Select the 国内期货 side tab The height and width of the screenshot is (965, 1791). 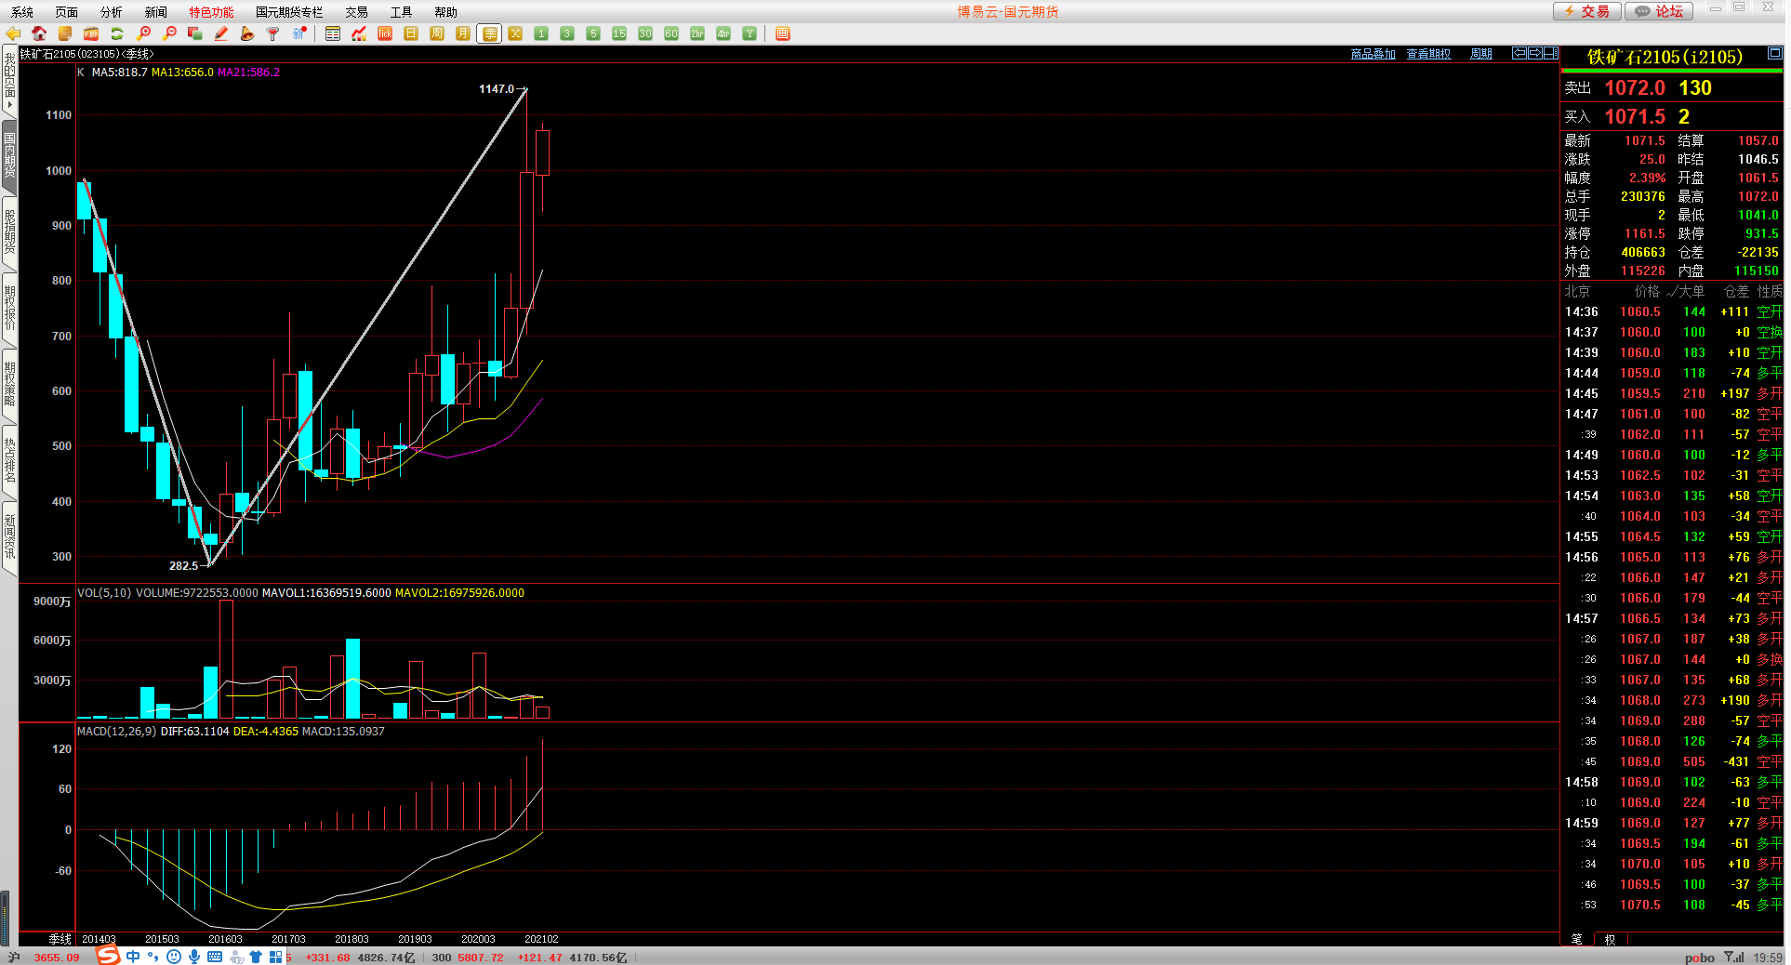pyautogui.click(x=9, y=155)
